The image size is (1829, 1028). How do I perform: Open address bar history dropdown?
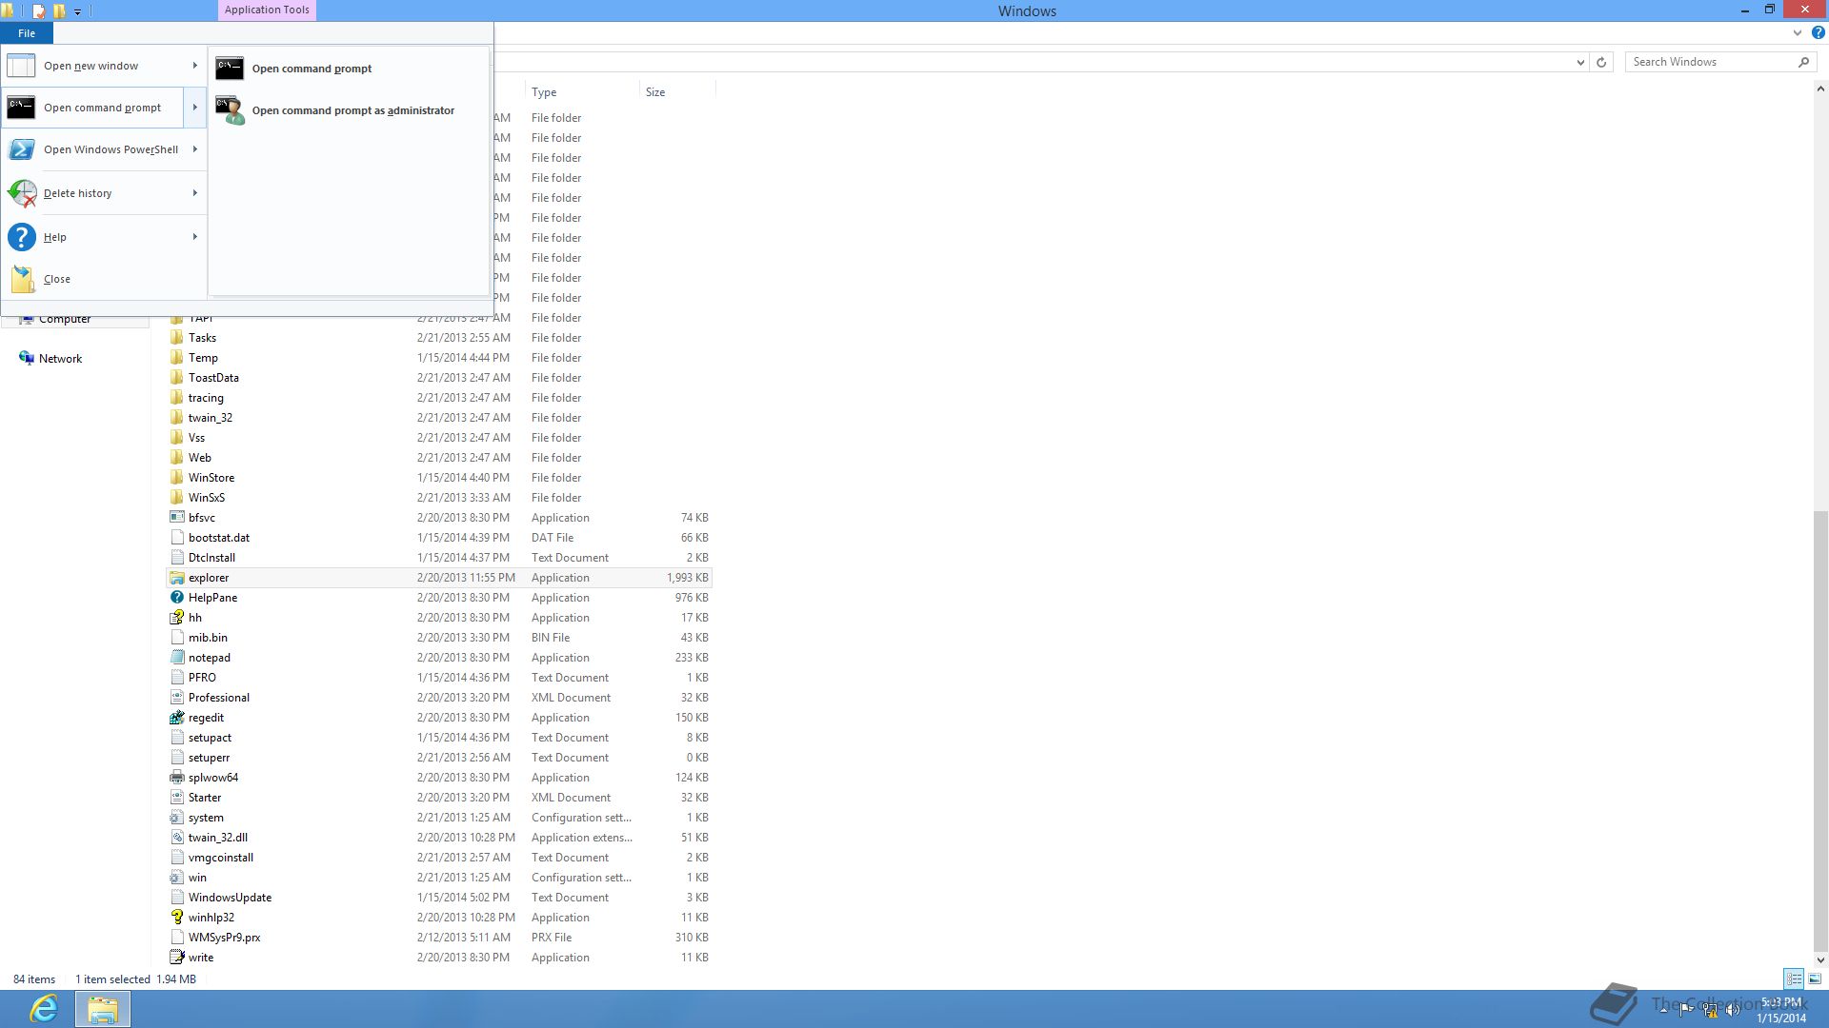pyautogui.click(x=1580, y=62)
